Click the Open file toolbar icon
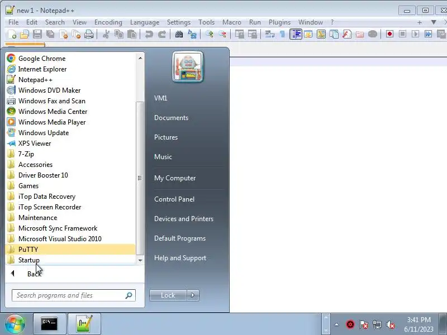 (x=25, y=34)
